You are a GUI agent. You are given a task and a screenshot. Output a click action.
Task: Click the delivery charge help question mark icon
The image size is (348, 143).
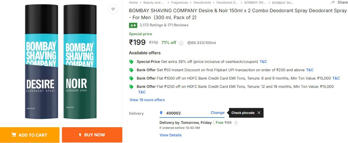[236, 123]
